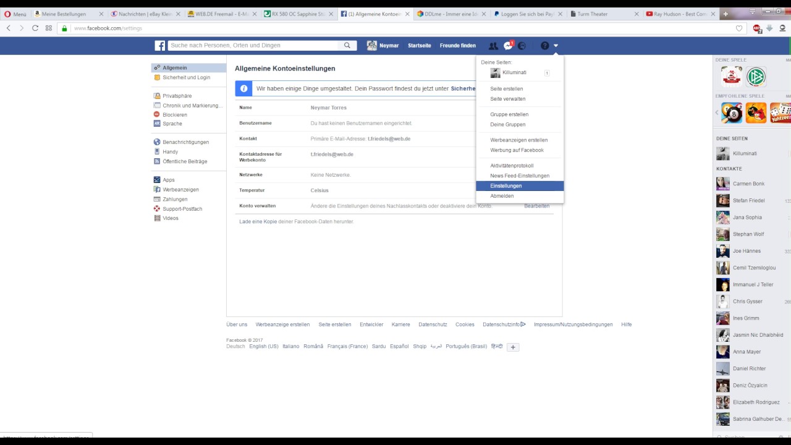This screenshot has height=445, width=791.
Task: Add more languages plus button
Action: (513, 347)
